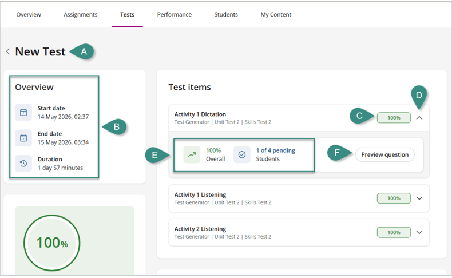The height and width of the screenshot is (278, 452).
Task: Open the Performance tab
Action: point(174,14)
